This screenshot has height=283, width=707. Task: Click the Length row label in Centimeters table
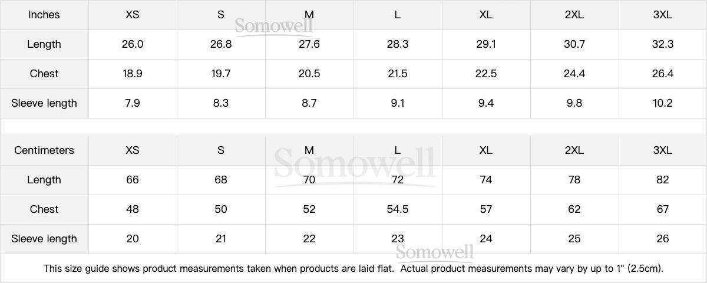click(44, 180)
